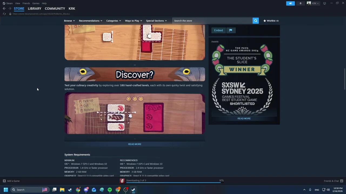Open the Outlook mail taskbar icon

(94, 190)
